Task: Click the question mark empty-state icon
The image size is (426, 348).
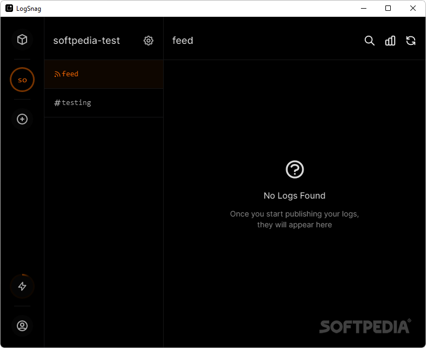Action: click(x=294, y=169)
